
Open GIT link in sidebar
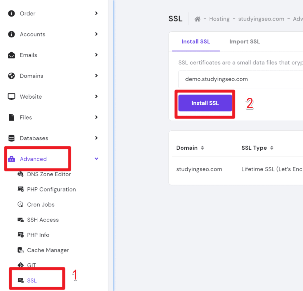[x=32, y=265]
